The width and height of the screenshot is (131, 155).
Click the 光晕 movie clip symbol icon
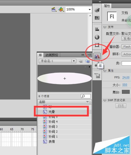(x=45, y=112)
